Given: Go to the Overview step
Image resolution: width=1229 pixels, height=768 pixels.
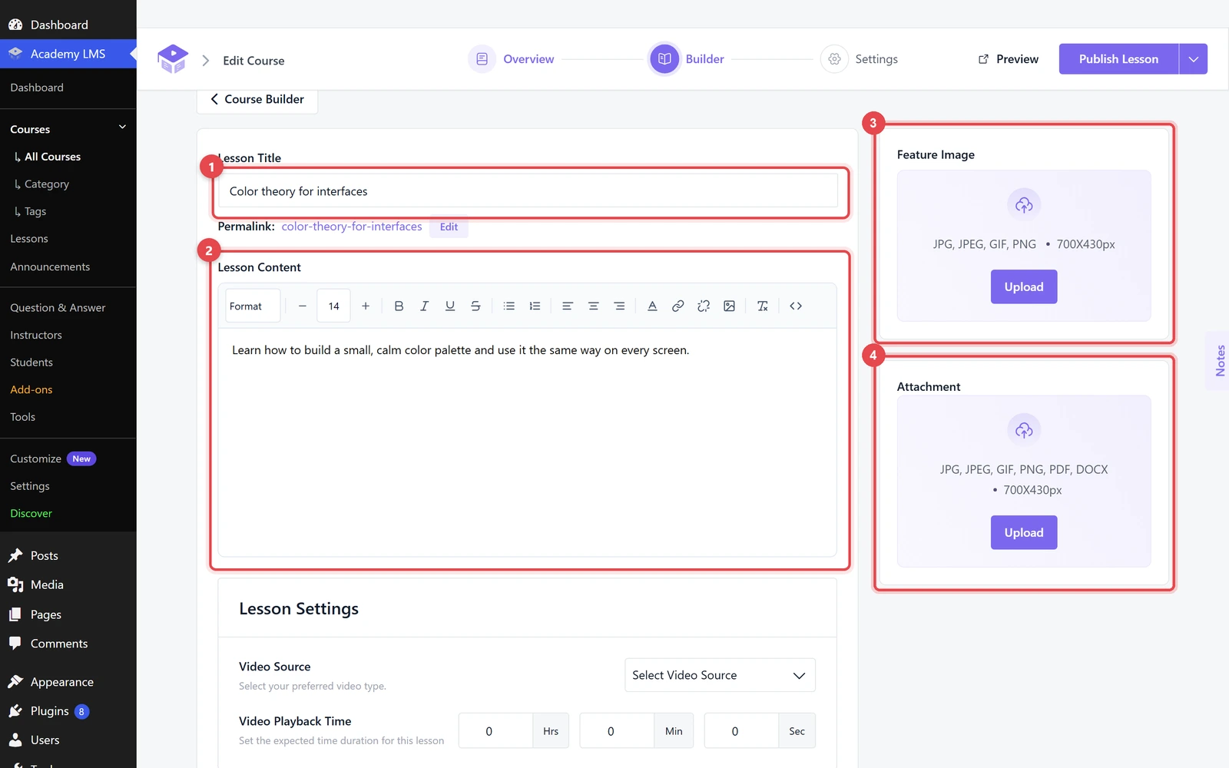Looking at the screenshot, I should pyautogui.click(x=512, y=59).
